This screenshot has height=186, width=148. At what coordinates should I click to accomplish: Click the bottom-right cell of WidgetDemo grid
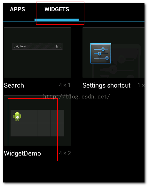[58, 130]
